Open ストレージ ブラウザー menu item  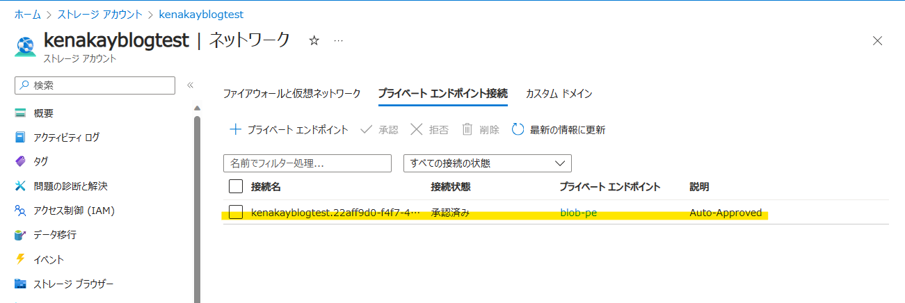coord(73,284)
